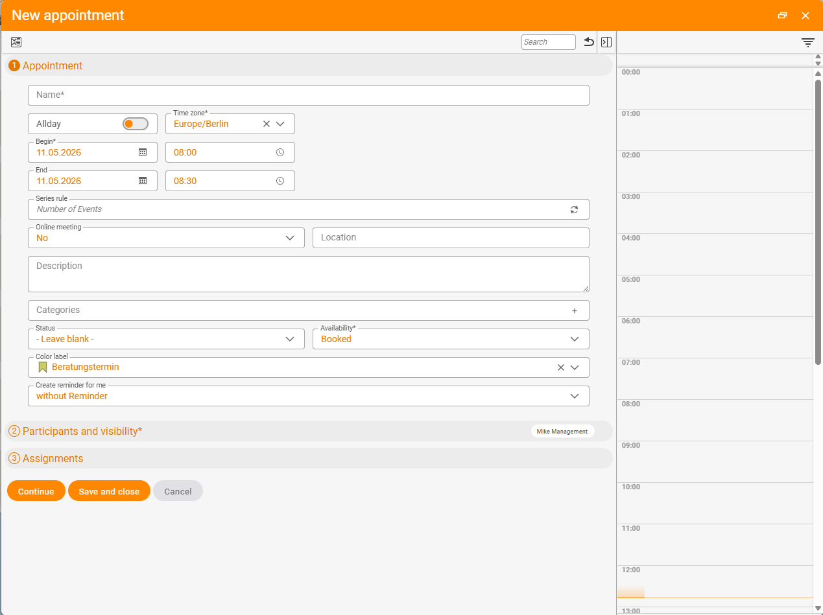Click the Series rule field

tap(309, 209)
